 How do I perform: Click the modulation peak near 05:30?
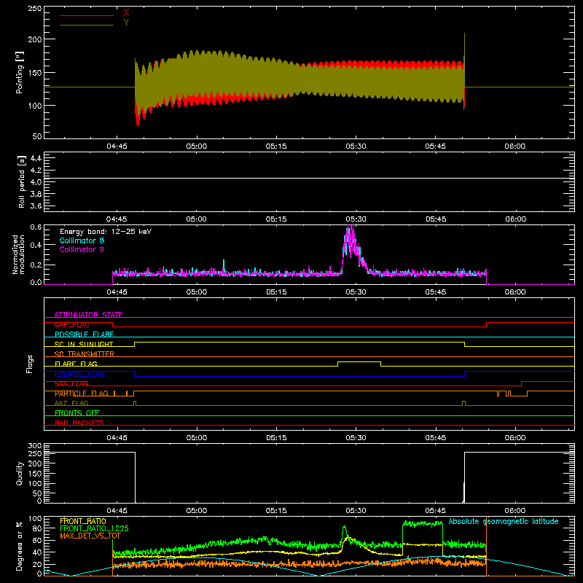click(x=350, y=238)
